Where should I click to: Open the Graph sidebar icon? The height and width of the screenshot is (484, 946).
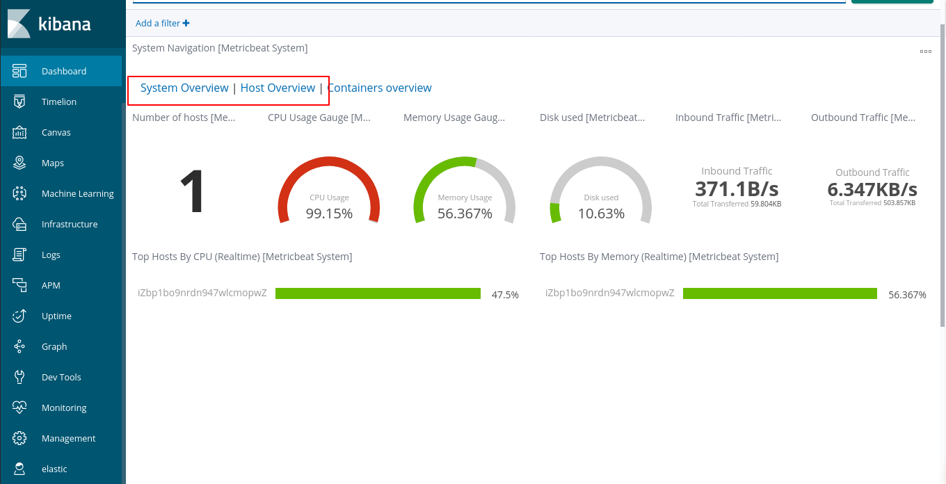[x=19, y=346]
